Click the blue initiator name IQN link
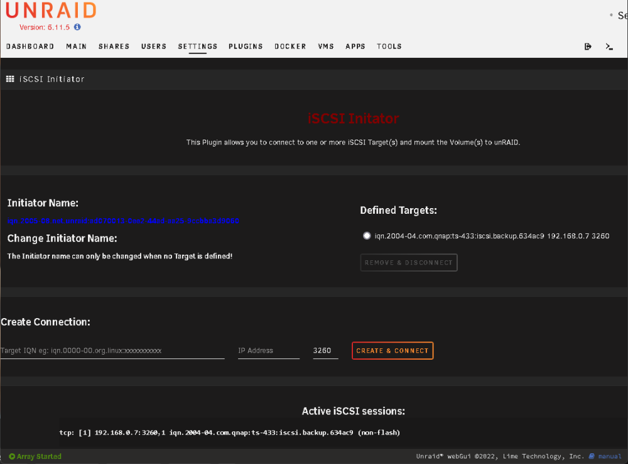Image resolution: width=628 pixels, height=464 pixels. tap(123, 221)
